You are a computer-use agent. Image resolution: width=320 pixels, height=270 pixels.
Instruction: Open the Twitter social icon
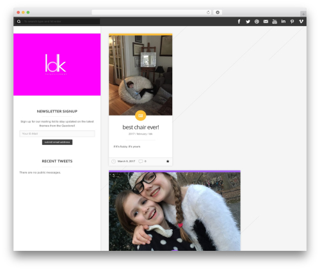(x=248, y=22)
